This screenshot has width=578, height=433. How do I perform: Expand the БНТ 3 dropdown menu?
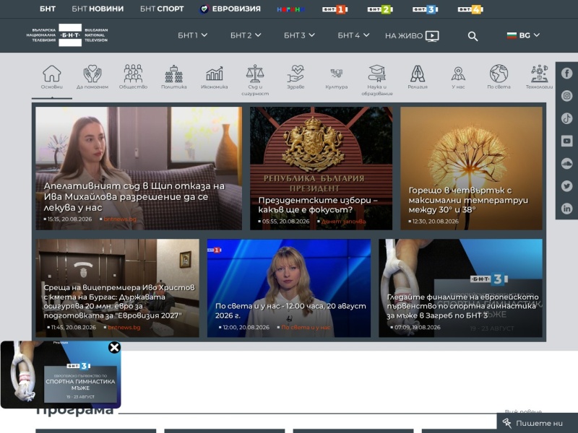pyautogui.click(x=299, y=35)
